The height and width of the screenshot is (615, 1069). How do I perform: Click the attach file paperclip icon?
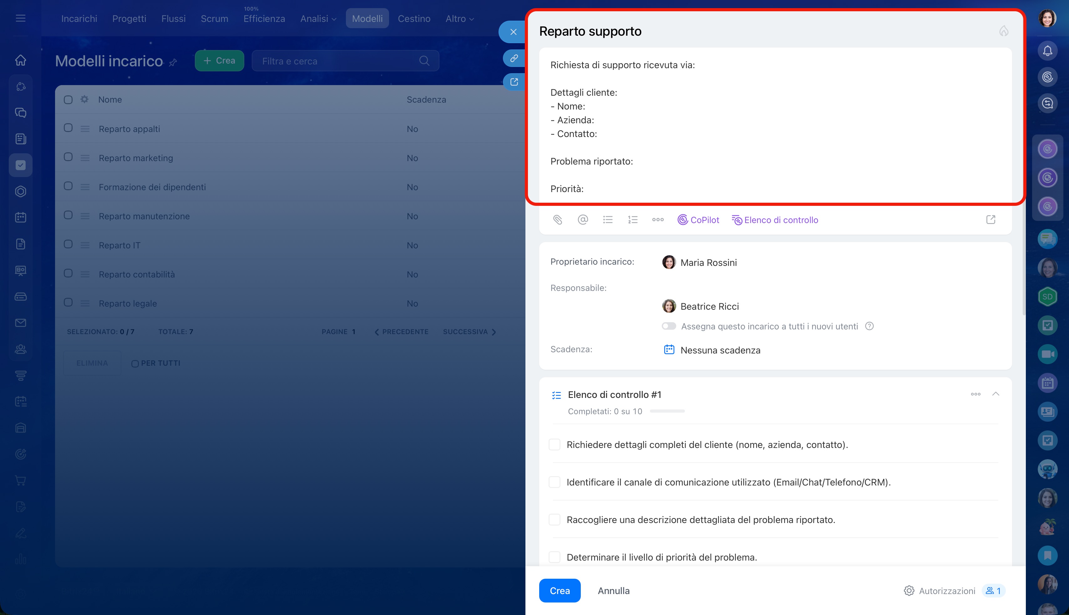click(557, 220)
